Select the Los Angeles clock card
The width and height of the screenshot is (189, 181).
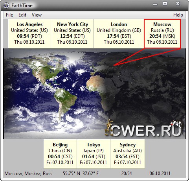pyautogui.click(x=29, y=33)
